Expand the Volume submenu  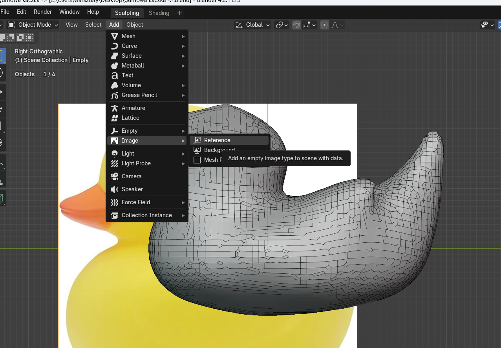click(147, 85)
